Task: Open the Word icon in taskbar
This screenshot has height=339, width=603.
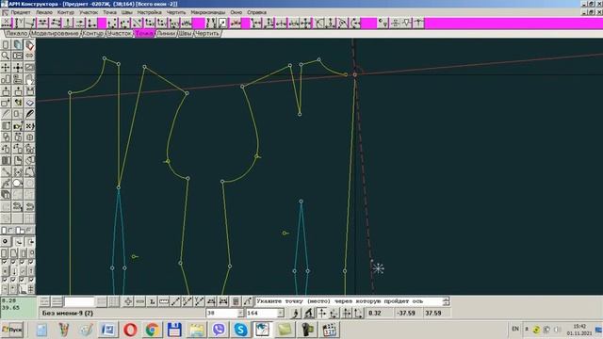Action: pos(108,330)
